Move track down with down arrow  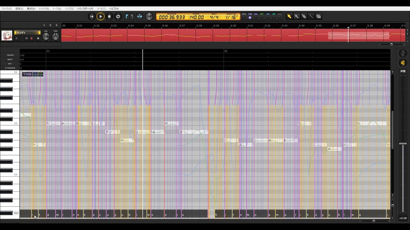(56, 25)
